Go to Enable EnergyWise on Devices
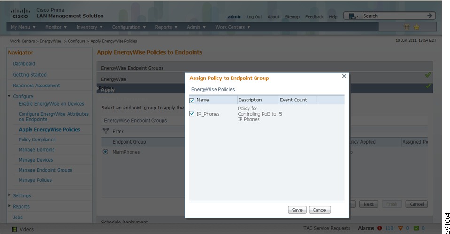The width and height of the screenshot is (450, 234). (51, 104)
